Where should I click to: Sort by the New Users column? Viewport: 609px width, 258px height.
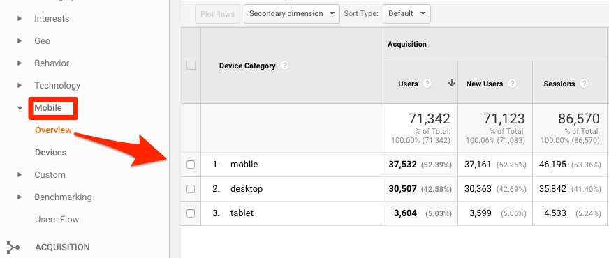coord(484,84)
